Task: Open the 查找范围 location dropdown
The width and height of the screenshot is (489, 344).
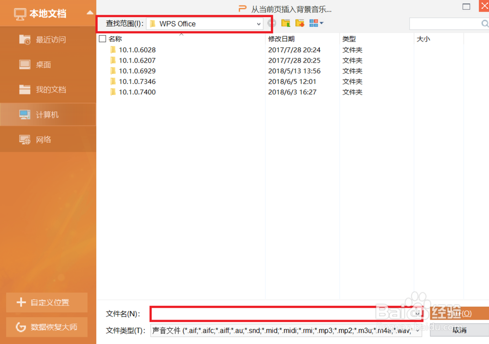Action: 258,23
